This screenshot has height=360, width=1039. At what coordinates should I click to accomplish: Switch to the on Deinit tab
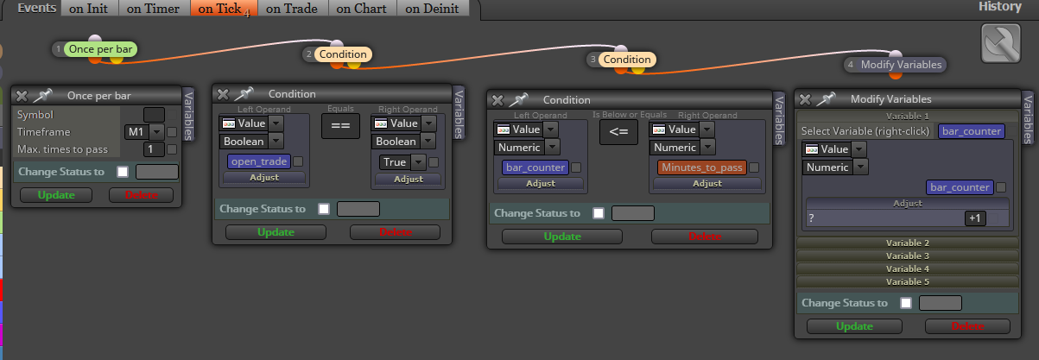coord(433,9)
